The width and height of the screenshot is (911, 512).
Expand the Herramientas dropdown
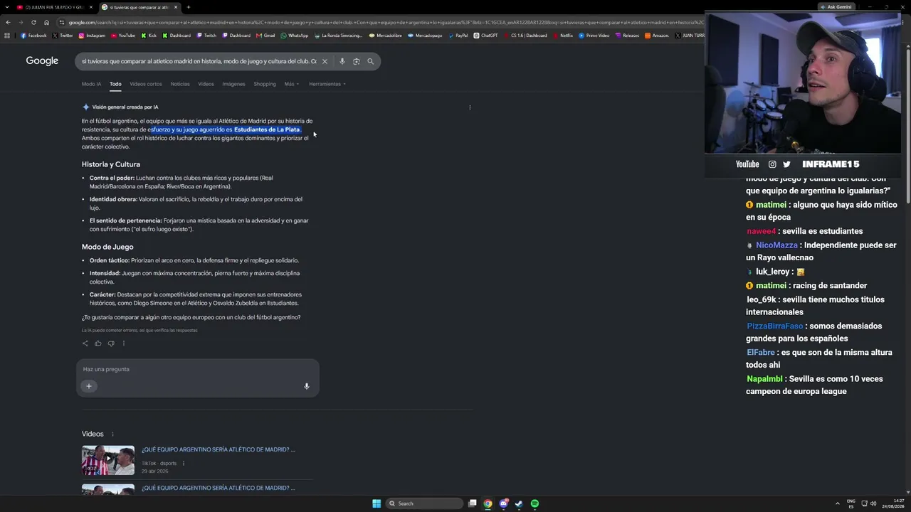(x=327, y=84)
